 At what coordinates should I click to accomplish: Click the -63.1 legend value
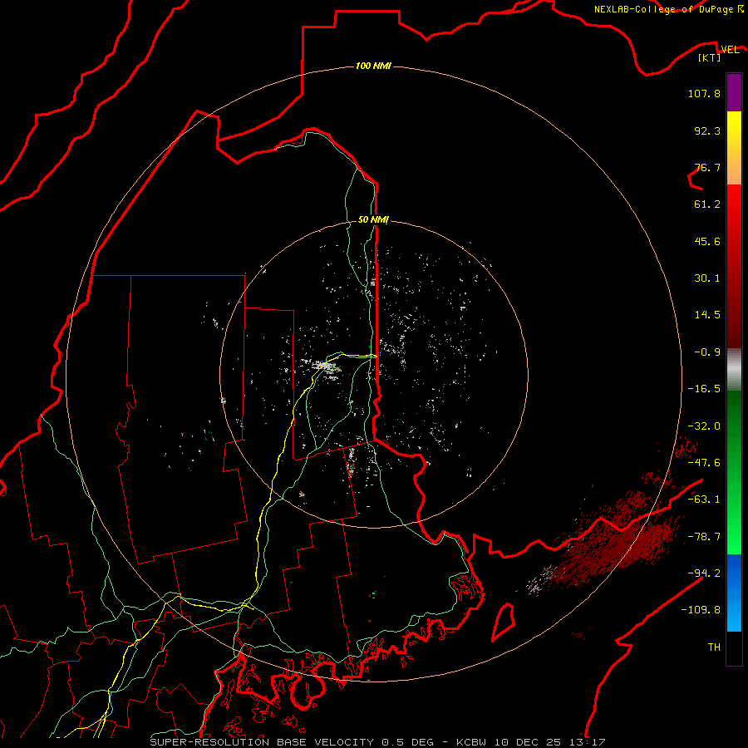(x=704, y=499)
